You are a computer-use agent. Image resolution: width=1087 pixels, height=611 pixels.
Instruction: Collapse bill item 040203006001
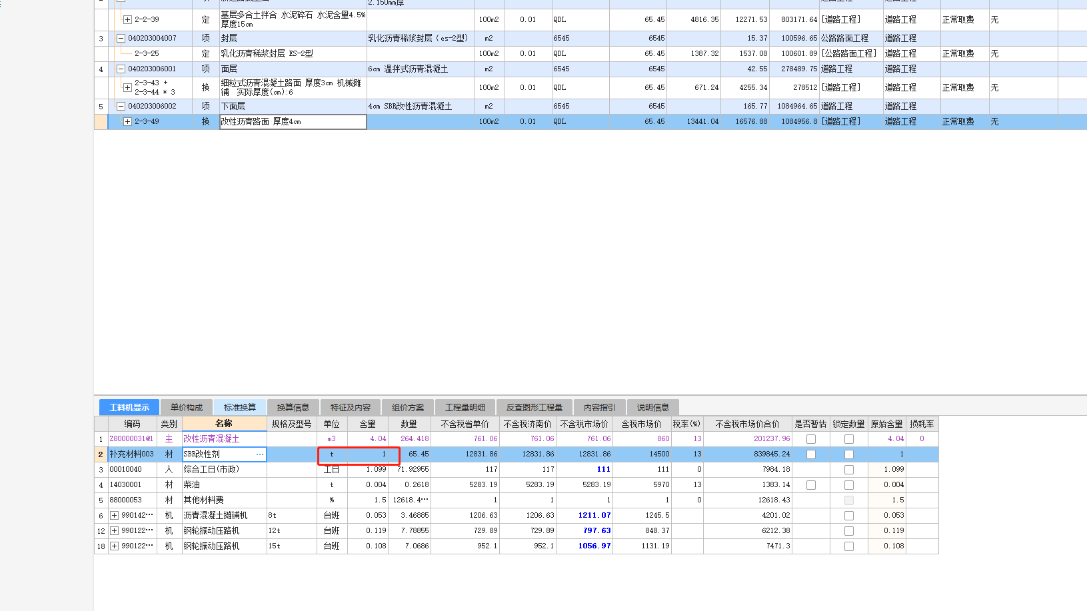[x=121, y=69]
